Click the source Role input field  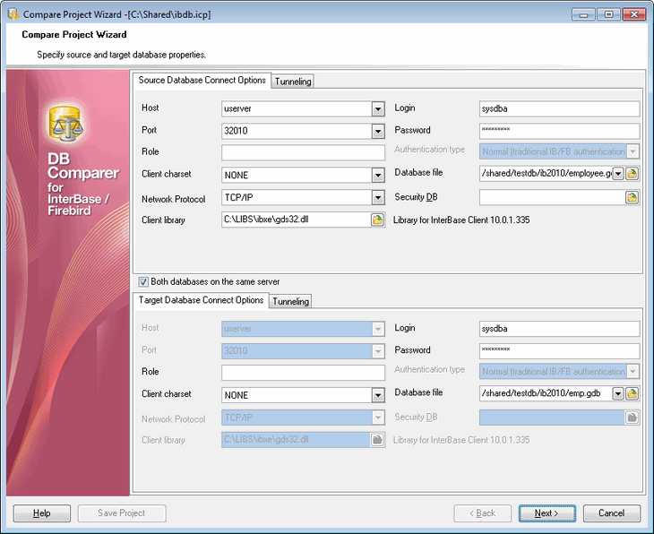tap(303, 152)
